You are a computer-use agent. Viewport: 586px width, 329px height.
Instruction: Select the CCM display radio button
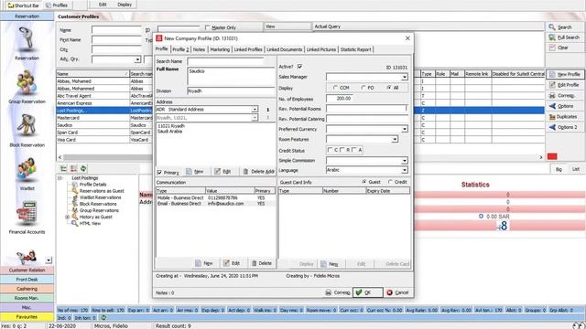335,88
